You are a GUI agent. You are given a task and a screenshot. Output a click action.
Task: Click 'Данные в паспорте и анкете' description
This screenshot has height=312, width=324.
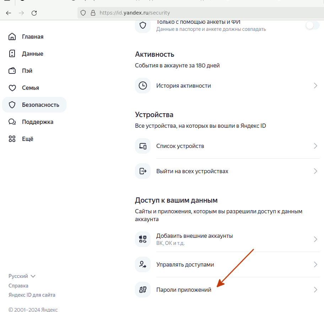211,29
